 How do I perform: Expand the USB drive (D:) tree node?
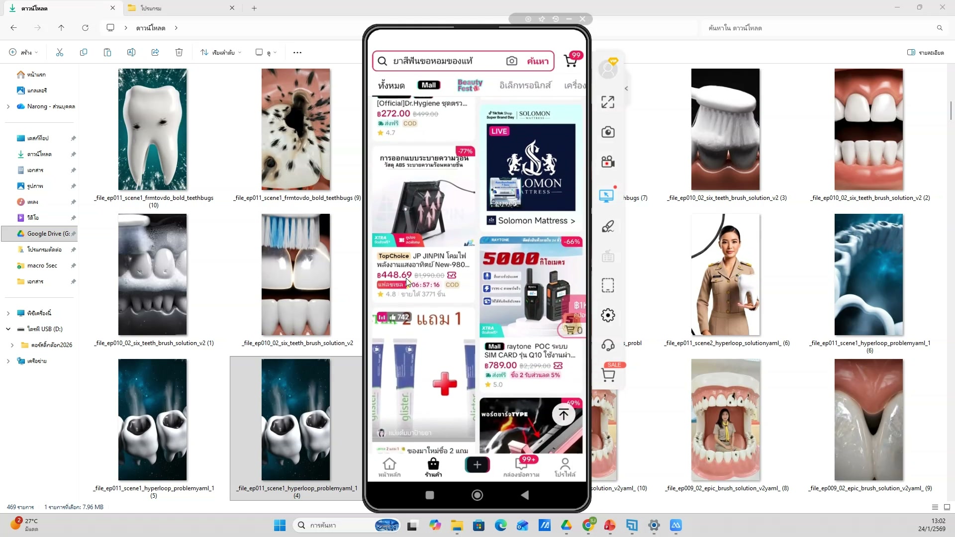click(8, 329)
